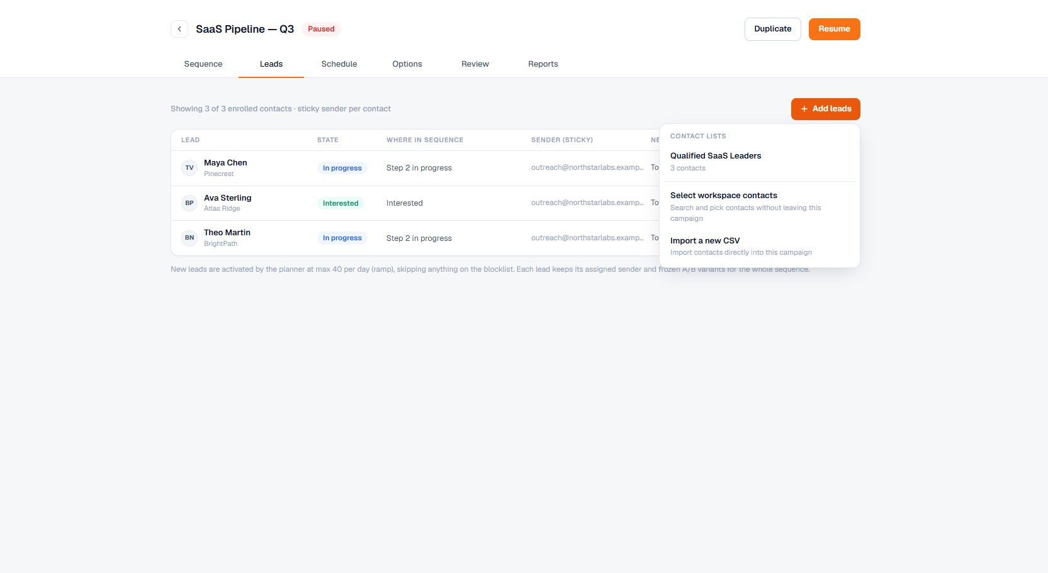
Task: Click sender email in Ava Sterling row
Action: [x=587, y=203]
